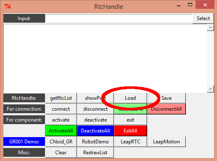Click the Tk feather icon in the title bar

tap(8, 6)
